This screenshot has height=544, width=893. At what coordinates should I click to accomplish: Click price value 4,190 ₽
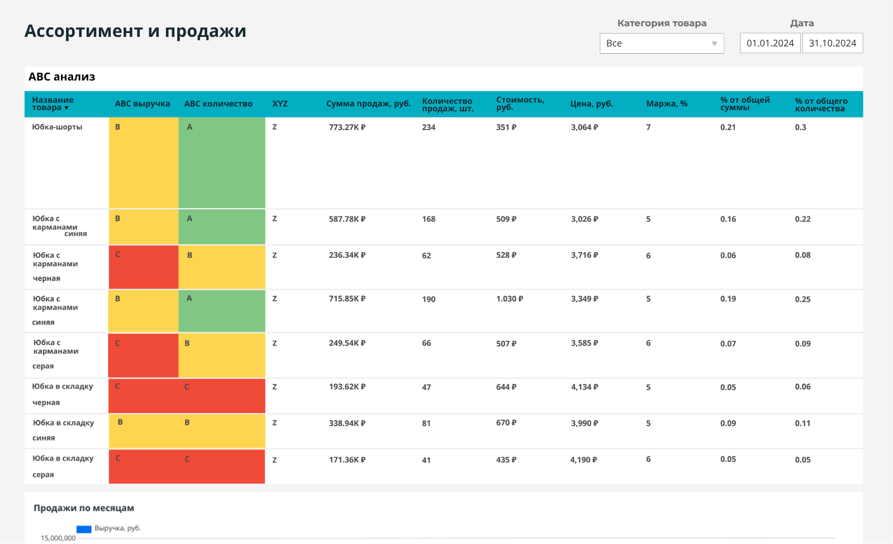pyautogui.click(x=583, y=460)
